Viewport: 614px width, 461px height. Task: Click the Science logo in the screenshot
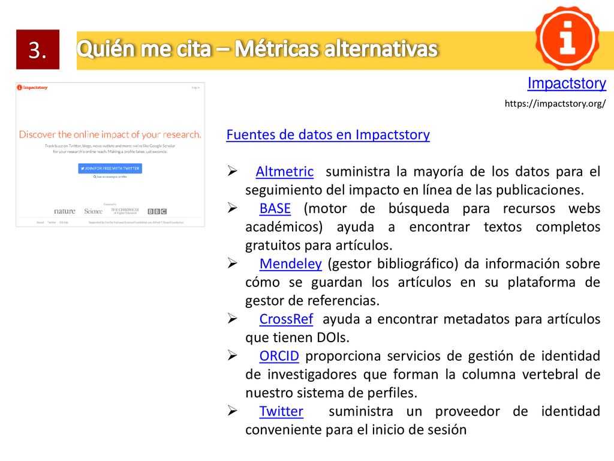tap(93, 211)
